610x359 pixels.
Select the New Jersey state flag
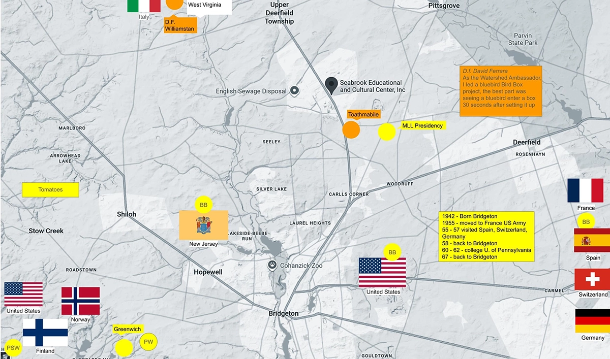click(x=203, y=225)
